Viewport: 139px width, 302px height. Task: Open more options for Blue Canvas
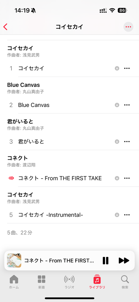point(127,105)
